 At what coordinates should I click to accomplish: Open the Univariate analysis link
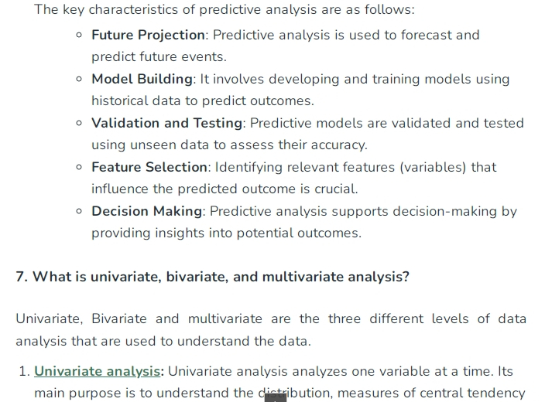(97, 371)
